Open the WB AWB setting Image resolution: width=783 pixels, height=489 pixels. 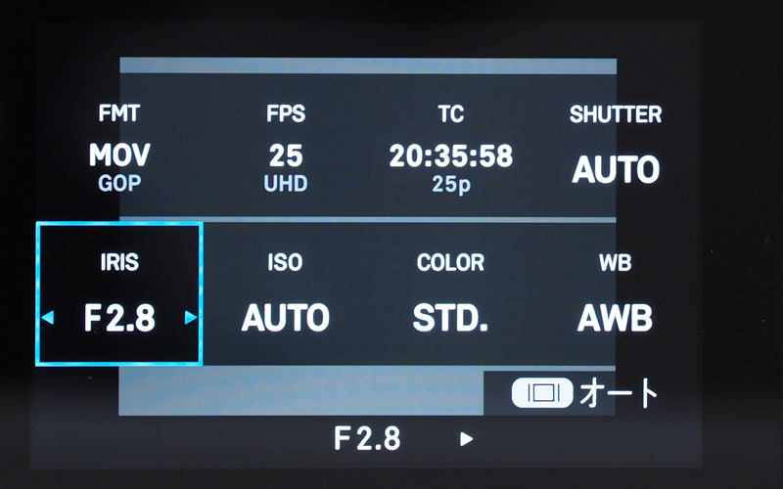point(616,294)
